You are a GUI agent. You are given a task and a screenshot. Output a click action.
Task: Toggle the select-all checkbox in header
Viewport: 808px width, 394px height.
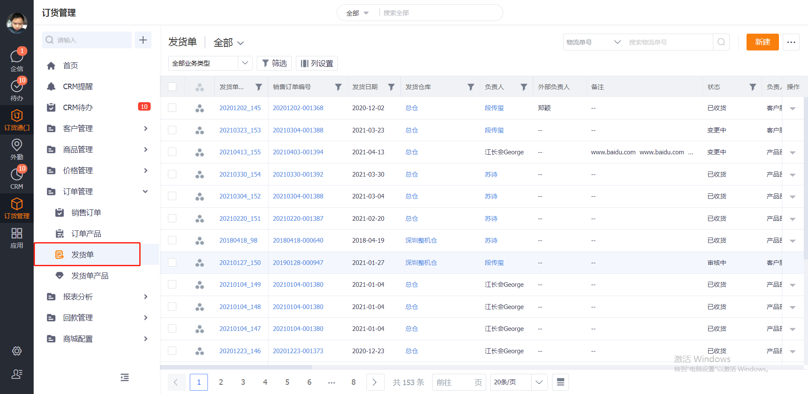click(x=172, y=87)
